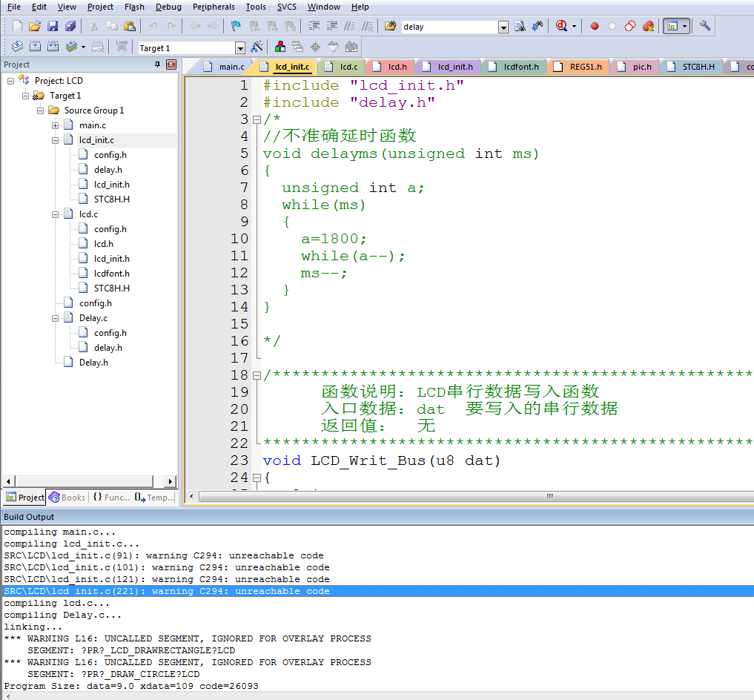
Task: Manage project items icon
Action: 280,47
